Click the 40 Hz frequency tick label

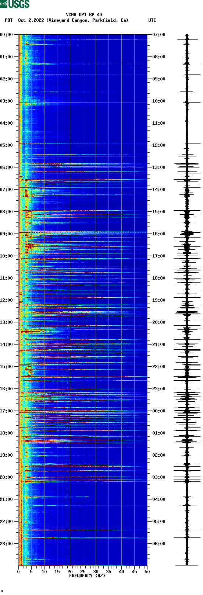pyautogui.click(x=121, y=572)
